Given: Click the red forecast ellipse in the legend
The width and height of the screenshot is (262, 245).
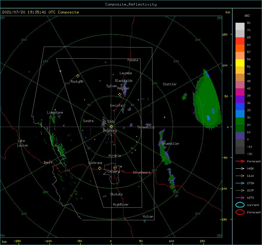Looking at the screenshot, I should [x=240, y=212].
